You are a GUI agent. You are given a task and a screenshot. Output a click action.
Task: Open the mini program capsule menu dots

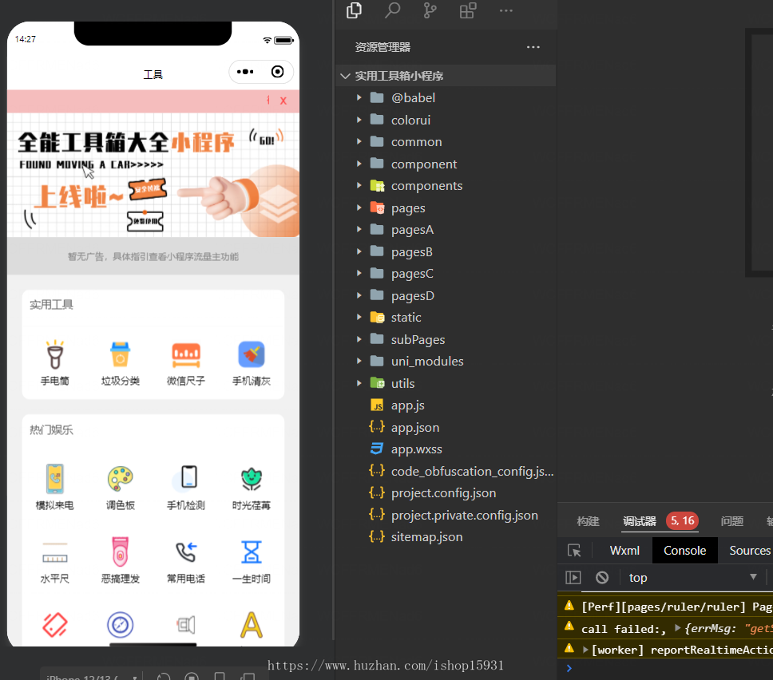coord(245,72)
